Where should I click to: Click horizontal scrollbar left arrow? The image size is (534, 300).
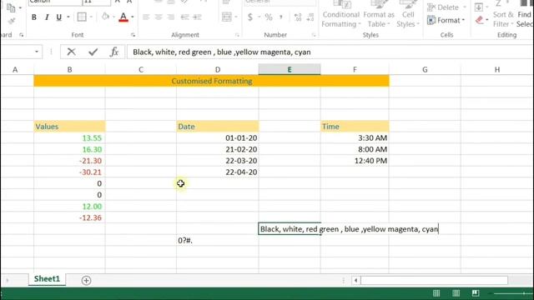pos(356,280)
